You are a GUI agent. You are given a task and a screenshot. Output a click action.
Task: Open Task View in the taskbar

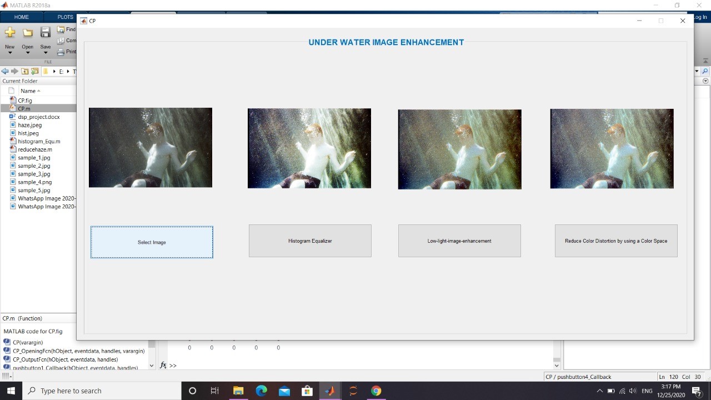215,391
